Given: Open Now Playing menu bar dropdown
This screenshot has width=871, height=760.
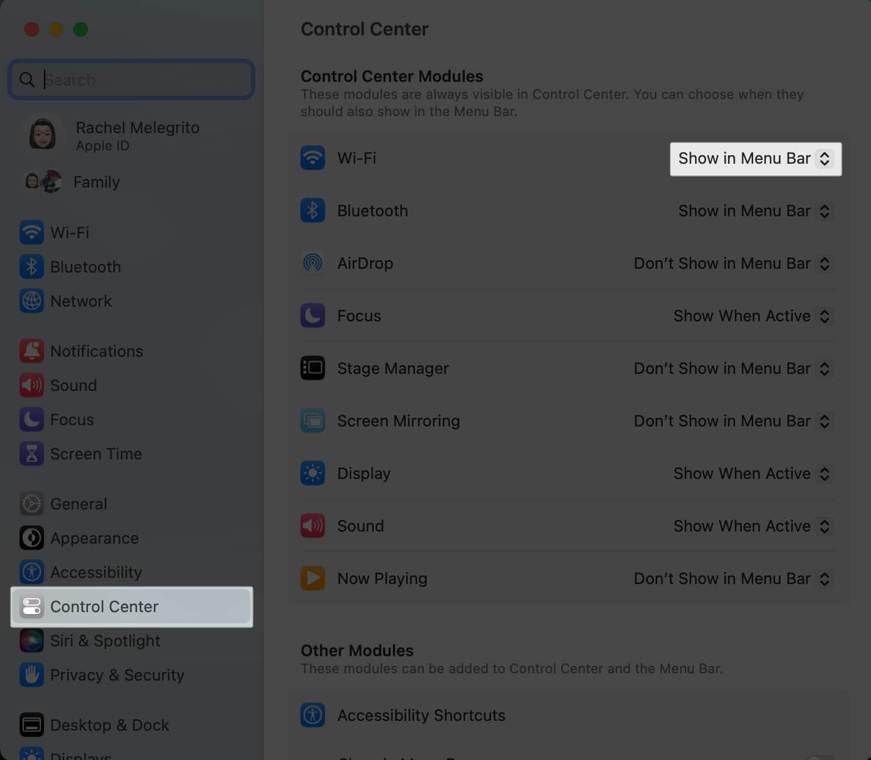Looking at the screenshot, I should (x=733, y=579).
